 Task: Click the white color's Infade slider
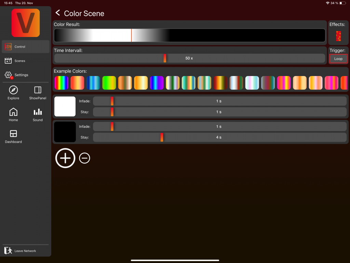click(219, 101)
